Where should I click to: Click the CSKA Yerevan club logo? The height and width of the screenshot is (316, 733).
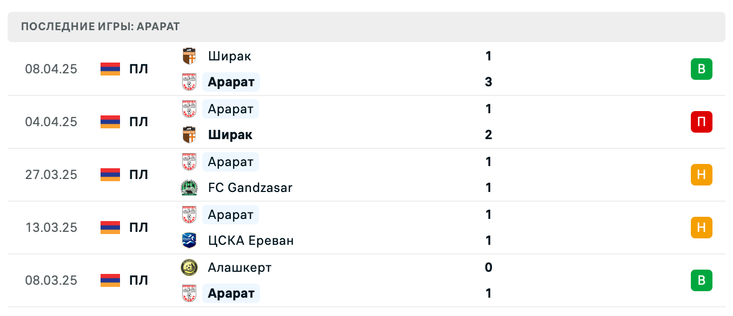[189, 241]
